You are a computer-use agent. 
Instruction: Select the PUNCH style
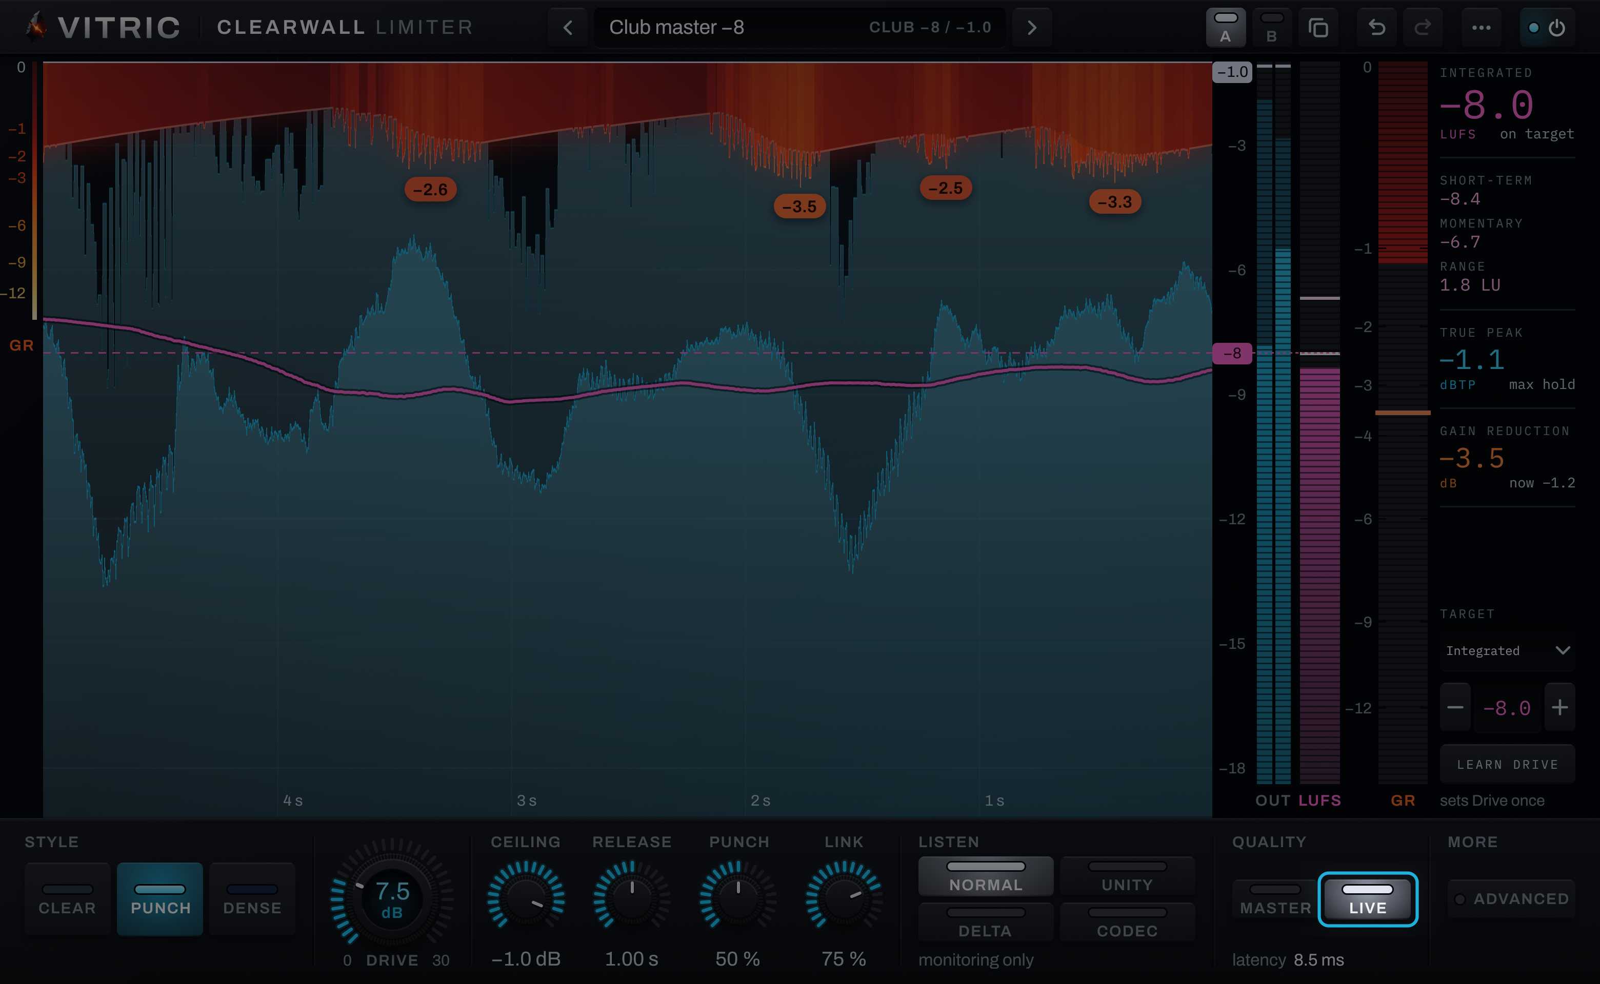click(x=160, y=899)
